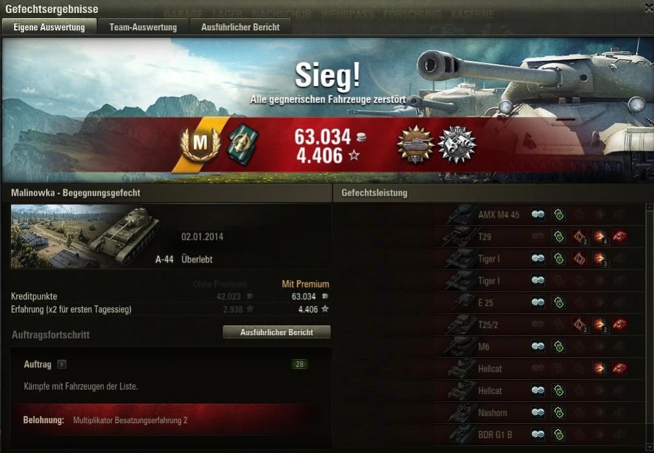The height and width of the screenshot is (453, 654).
Task: Click the damage dealt icon on the Tiger I row
Action: 599,259
